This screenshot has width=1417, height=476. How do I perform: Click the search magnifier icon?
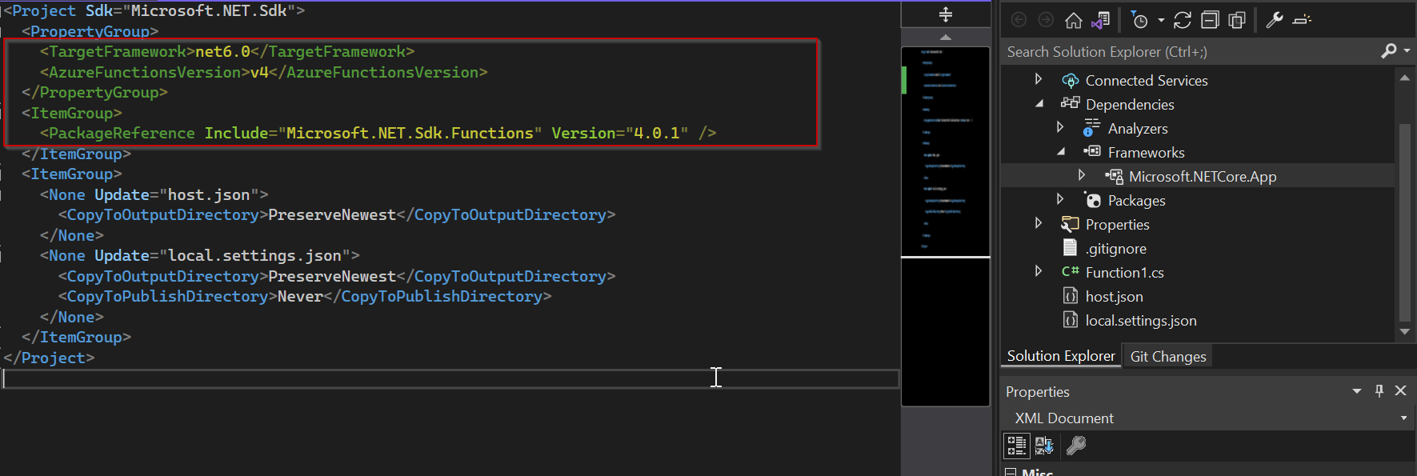click(x=1389, y=51)
